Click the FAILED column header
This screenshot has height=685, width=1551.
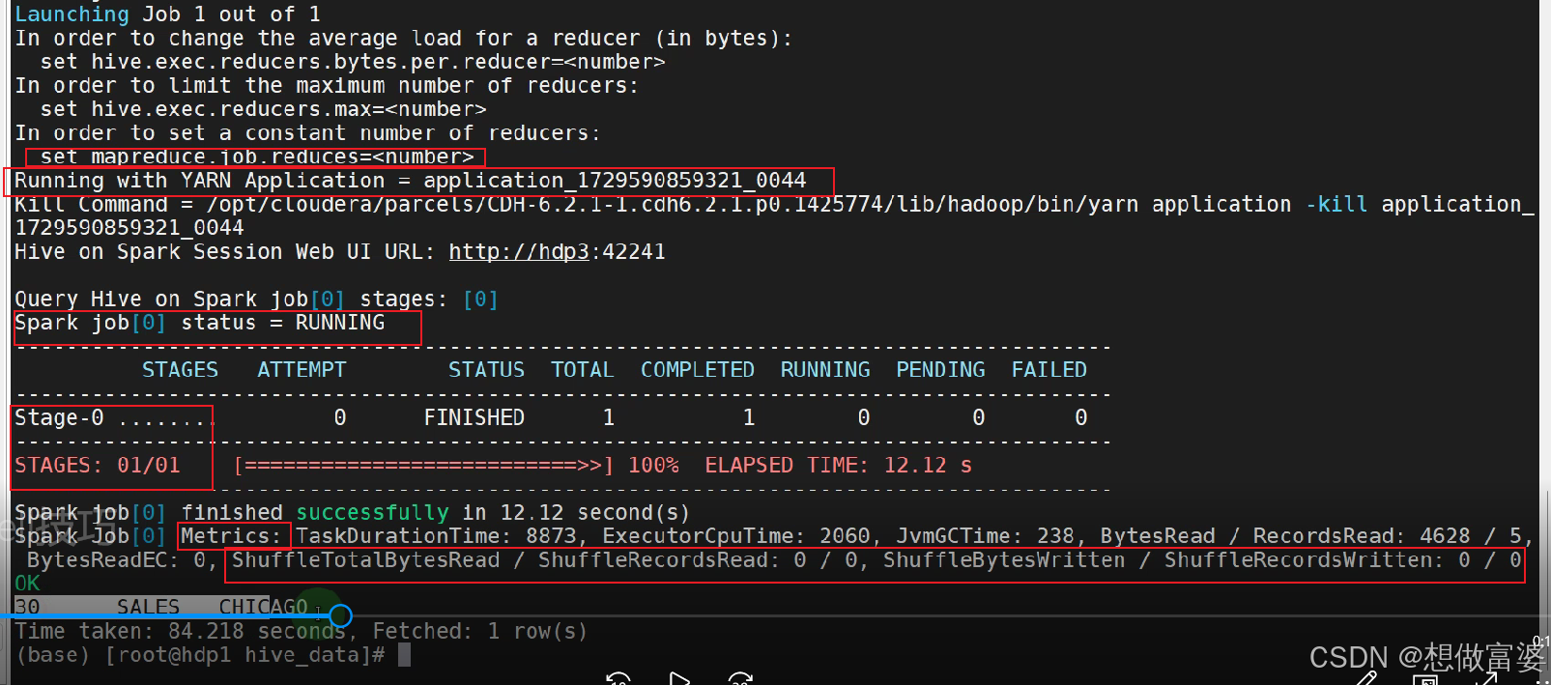[x=1049, y=370]
